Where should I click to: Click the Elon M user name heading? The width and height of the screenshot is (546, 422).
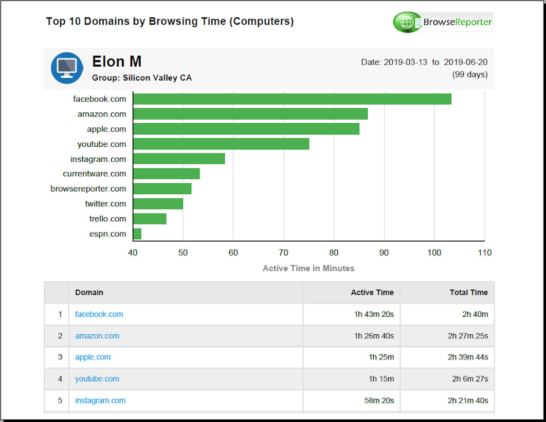117,62
